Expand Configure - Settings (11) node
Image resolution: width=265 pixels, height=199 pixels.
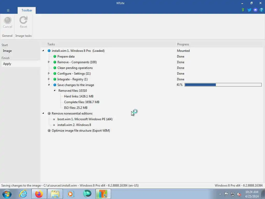pyautogui.click(x=49, y=73)
